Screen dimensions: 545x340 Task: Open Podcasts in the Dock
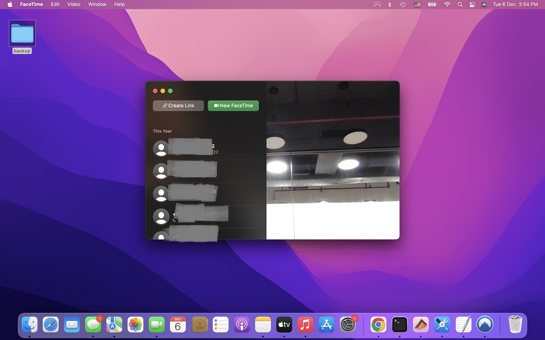[x=242, y=325]
